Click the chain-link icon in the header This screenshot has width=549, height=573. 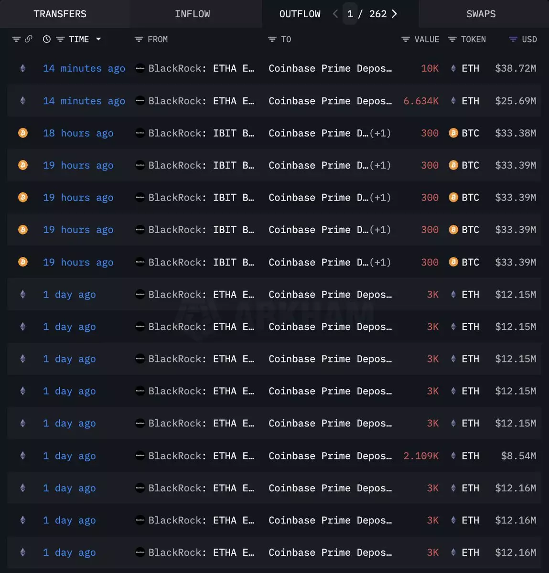point(29,39)
